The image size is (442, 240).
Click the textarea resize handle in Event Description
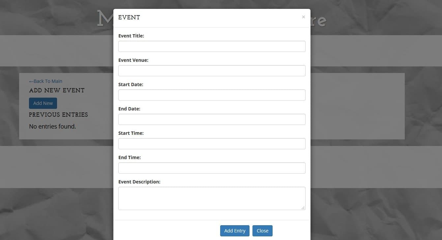pyautogui.click(x=303, y=208)
